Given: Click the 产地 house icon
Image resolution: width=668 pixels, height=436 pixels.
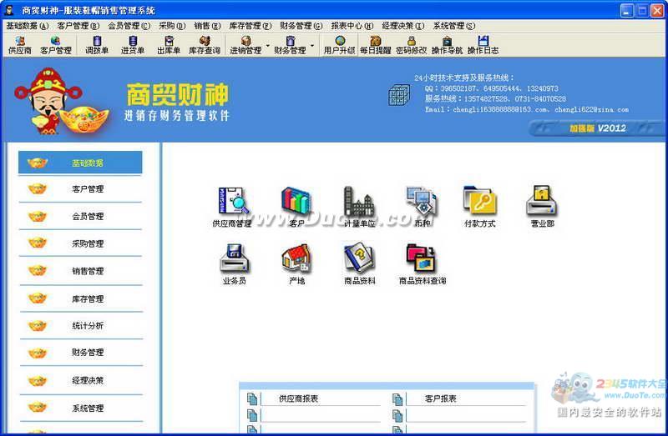Looking at the screenshot, I should tap(296, 258).
